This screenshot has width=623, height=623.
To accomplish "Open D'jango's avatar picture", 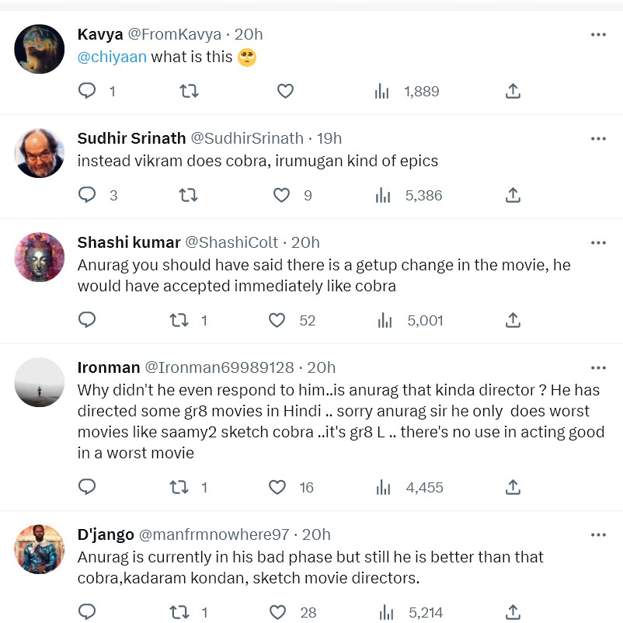I will [40, 550].
